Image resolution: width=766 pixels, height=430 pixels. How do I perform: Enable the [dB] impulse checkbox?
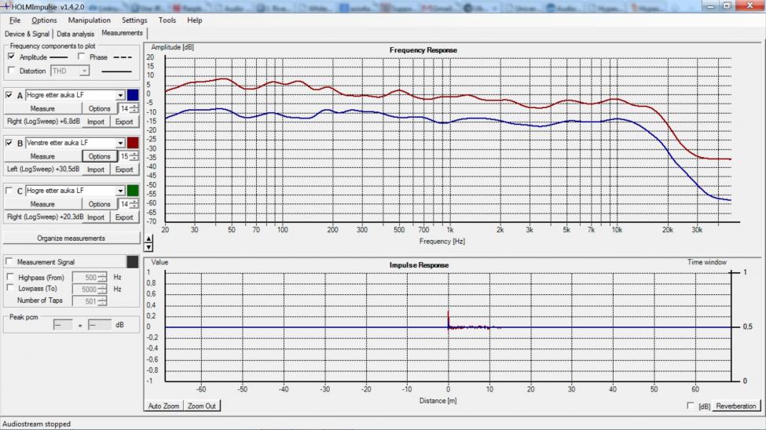tap(691, 406)
